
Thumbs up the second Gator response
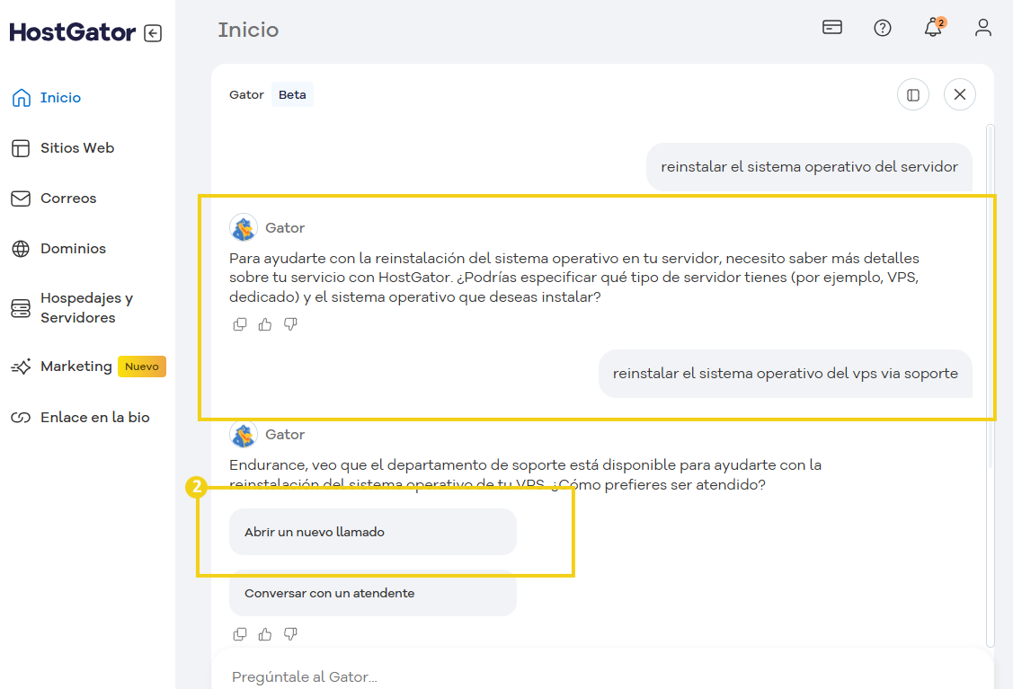pos(265,634)
